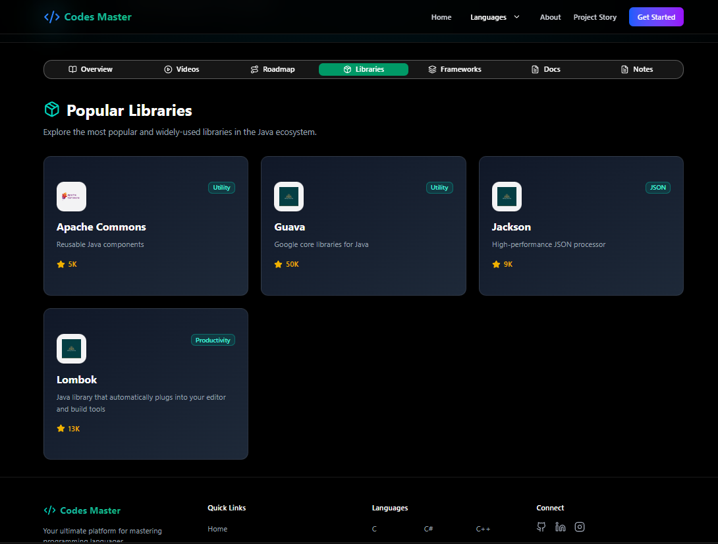The image size is (718, 544).
Task: Switch to the Overview tab
Action: [91, 69]
